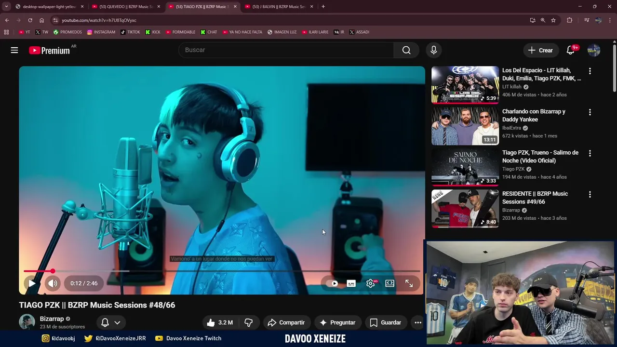Open options menu for Charlando con Bizarrap video
The height and width of the screenshot is (347, 617).
[590, 112]
